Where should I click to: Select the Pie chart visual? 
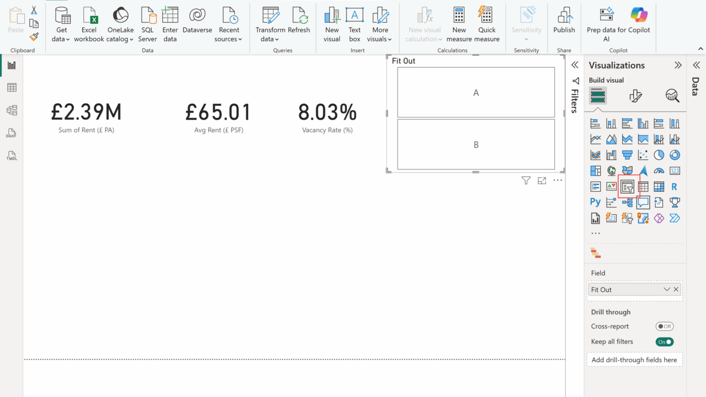pyautogui.click(x=659, y=155)
